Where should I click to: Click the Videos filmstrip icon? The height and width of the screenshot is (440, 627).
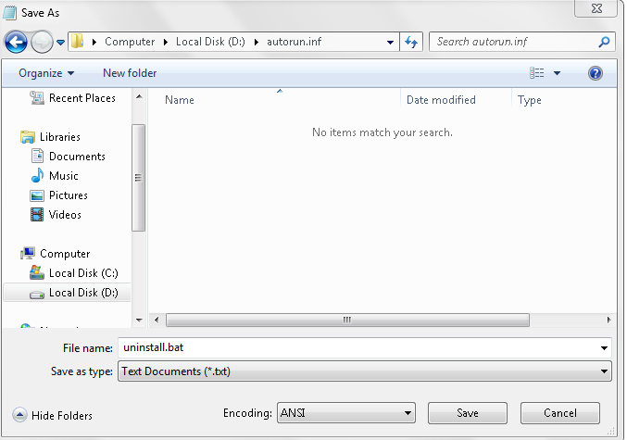click(x=37, y=215)
